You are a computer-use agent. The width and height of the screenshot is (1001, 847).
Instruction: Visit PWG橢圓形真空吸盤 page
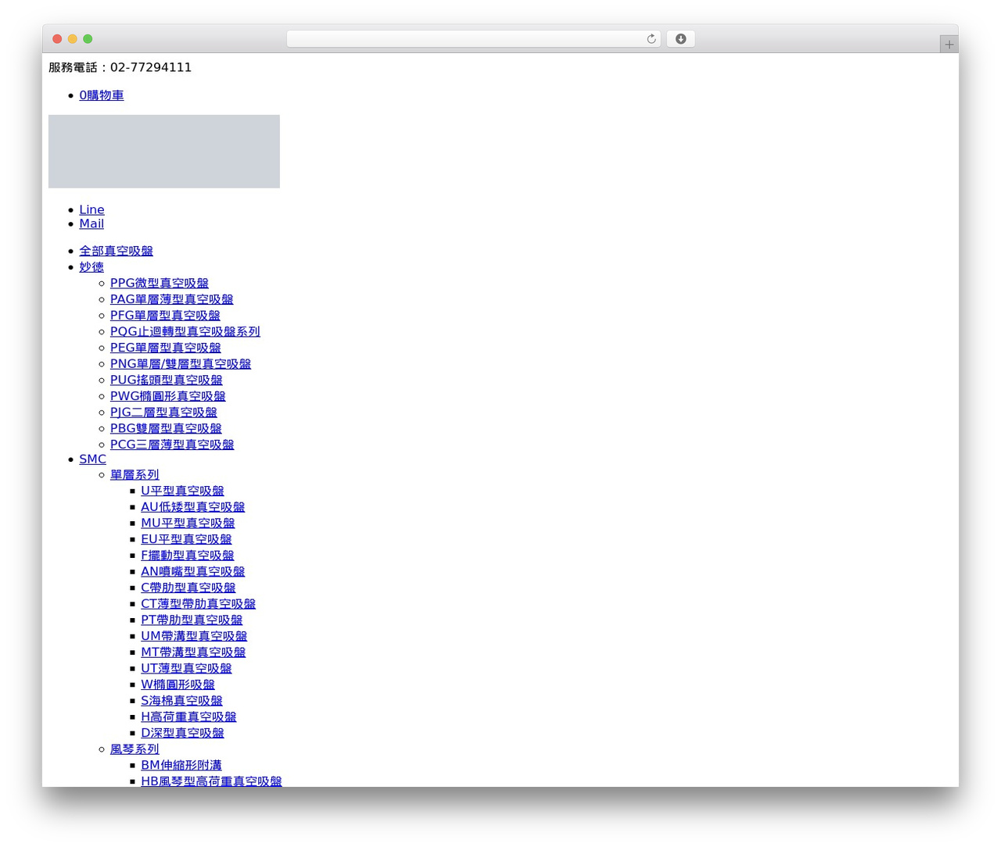(x=168, y=396)
